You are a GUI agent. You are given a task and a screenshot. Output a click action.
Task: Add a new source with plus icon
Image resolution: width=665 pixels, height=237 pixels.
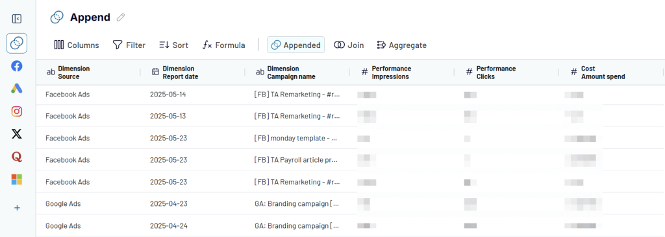17,208
